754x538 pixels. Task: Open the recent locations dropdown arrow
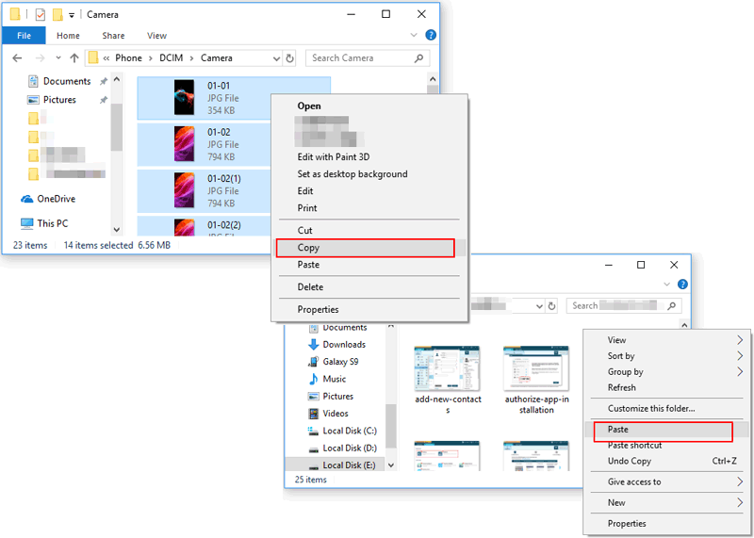click(x=58, y=58)
